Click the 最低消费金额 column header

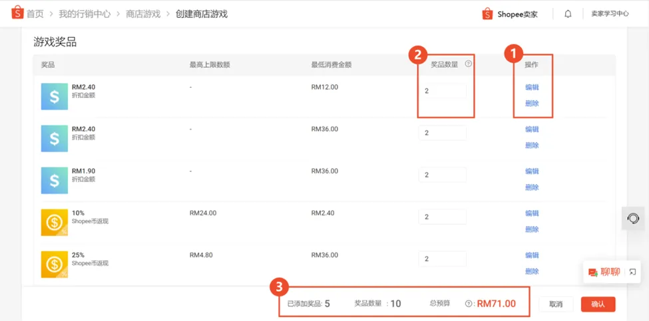click(331, 65)
